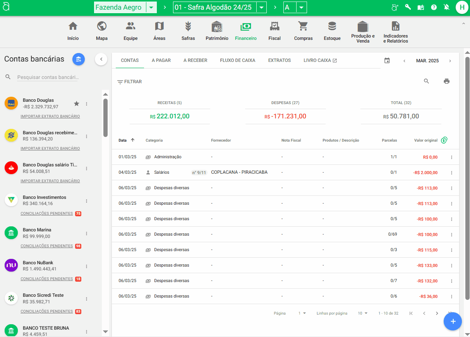Click the FILTRAR button
This screenshot has height=337, width=470.
coord(130,82)
